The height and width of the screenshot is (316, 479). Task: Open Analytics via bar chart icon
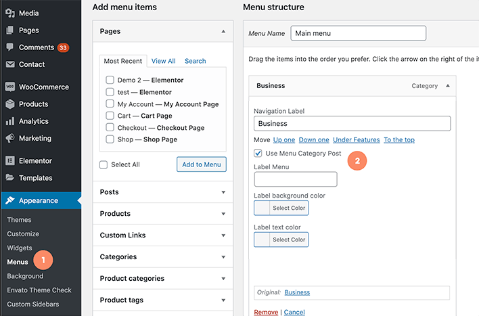pos(10,121)
